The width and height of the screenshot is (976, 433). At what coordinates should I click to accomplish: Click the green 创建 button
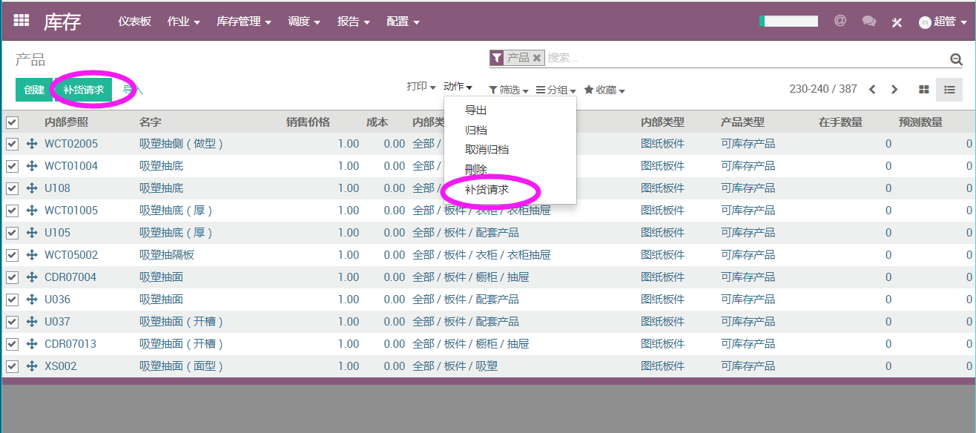(x=34, y=90)
